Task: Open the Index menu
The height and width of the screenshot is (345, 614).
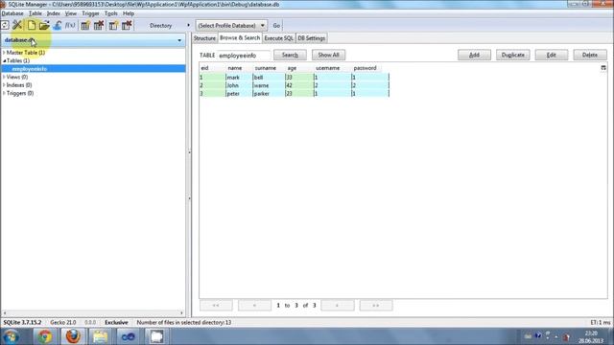Action: click(54, 13)
